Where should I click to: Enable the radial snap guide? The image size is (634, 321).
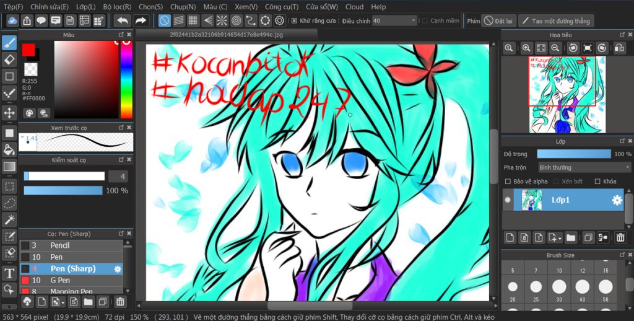click(222, 20)
